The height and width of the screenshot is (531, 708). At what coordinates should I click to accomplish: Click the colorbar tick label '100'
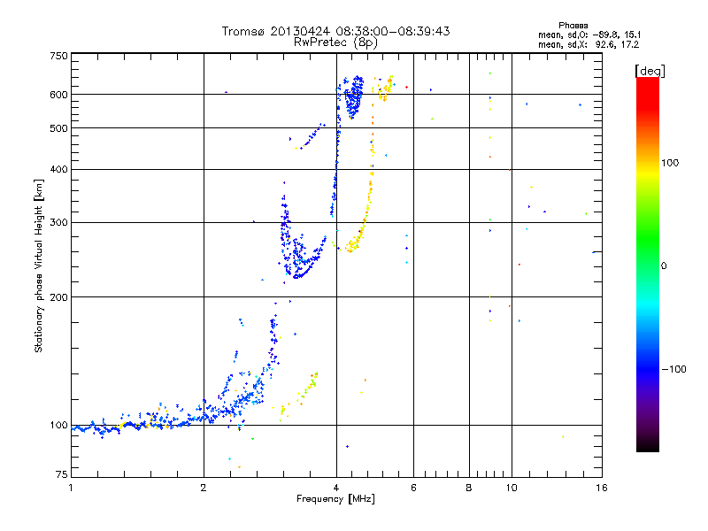click(x=670, y=163)
